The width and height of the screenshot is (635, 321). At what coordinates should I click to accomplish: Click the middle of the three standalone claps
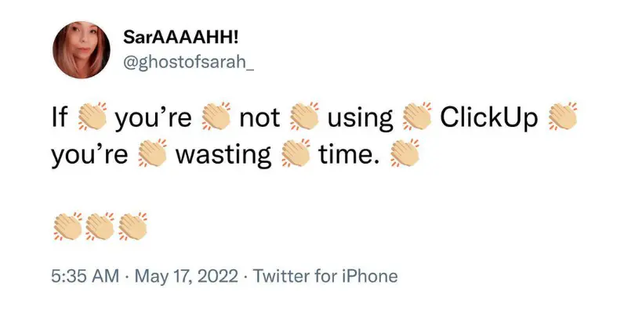point(99,226)
